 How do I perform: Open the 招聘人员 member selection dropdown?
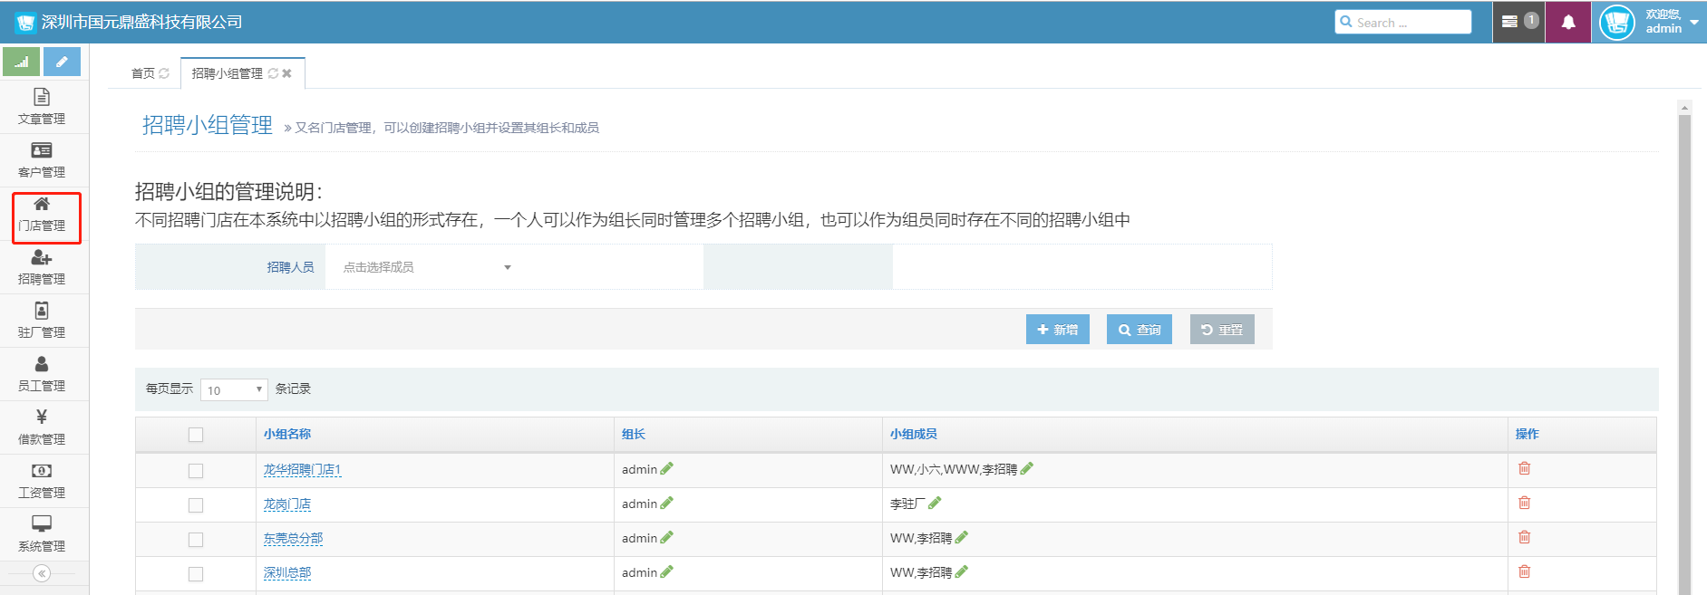pos(426,267)
